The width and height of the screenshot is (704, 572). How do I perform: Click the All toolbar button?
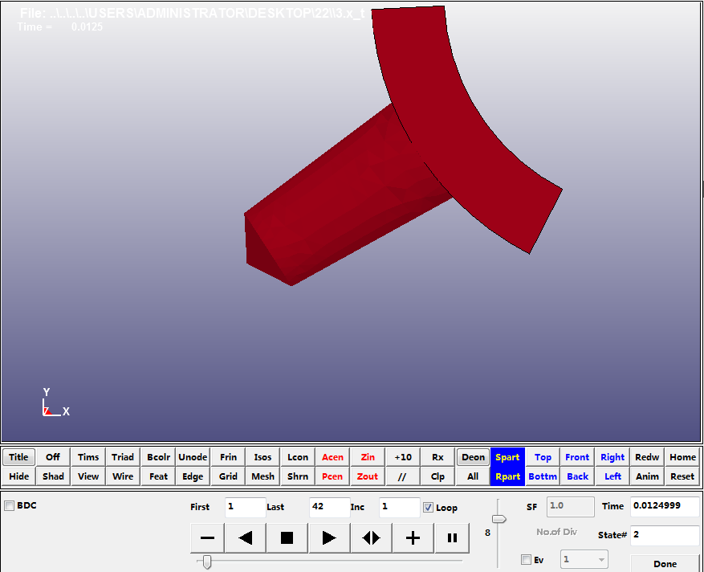click(474, 476)
